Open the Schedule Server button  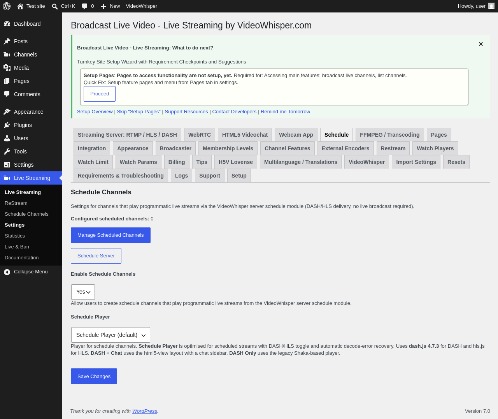click(96, 256)
